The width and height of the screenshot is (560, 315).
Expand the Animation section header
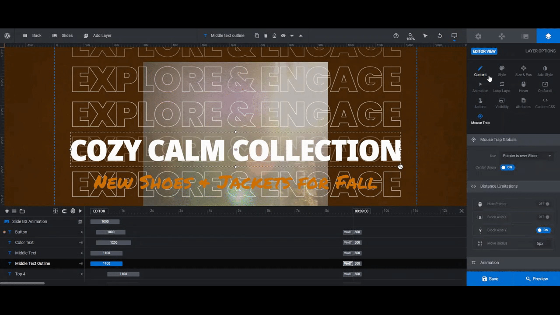(x=513, y=262)
